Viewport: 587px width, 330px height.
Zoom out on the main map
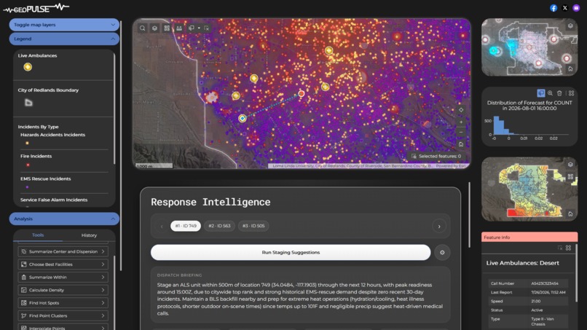(461, 133)
